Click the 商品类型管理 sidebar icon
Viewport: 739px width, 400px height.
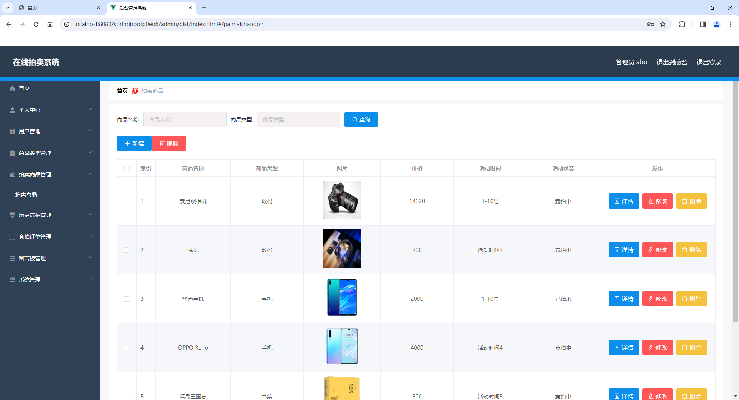pyautogui.click(x=12, y=153)
